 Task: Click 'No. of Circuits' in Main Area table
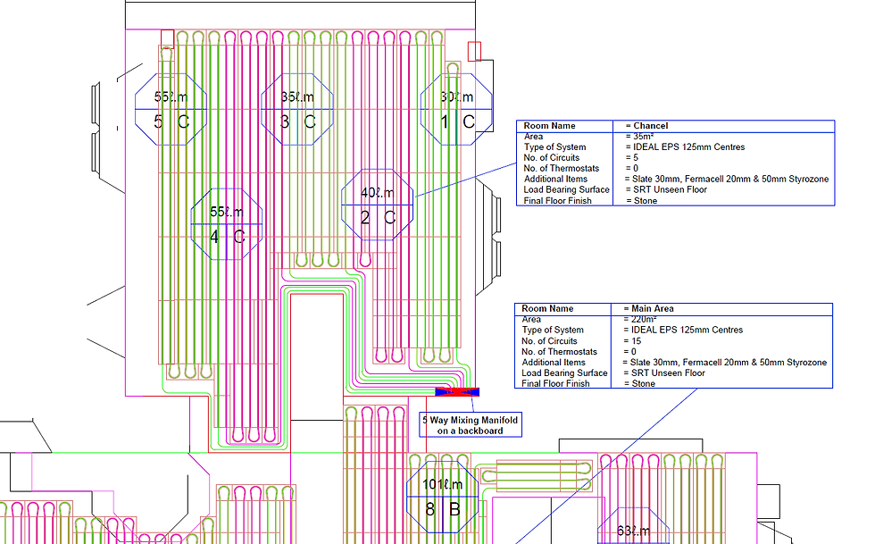(x=549, y=340)
